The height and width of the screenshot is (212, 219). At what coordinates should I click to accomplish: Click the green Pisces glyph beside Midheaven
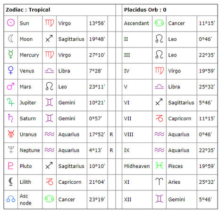click(x=159, y=165)
